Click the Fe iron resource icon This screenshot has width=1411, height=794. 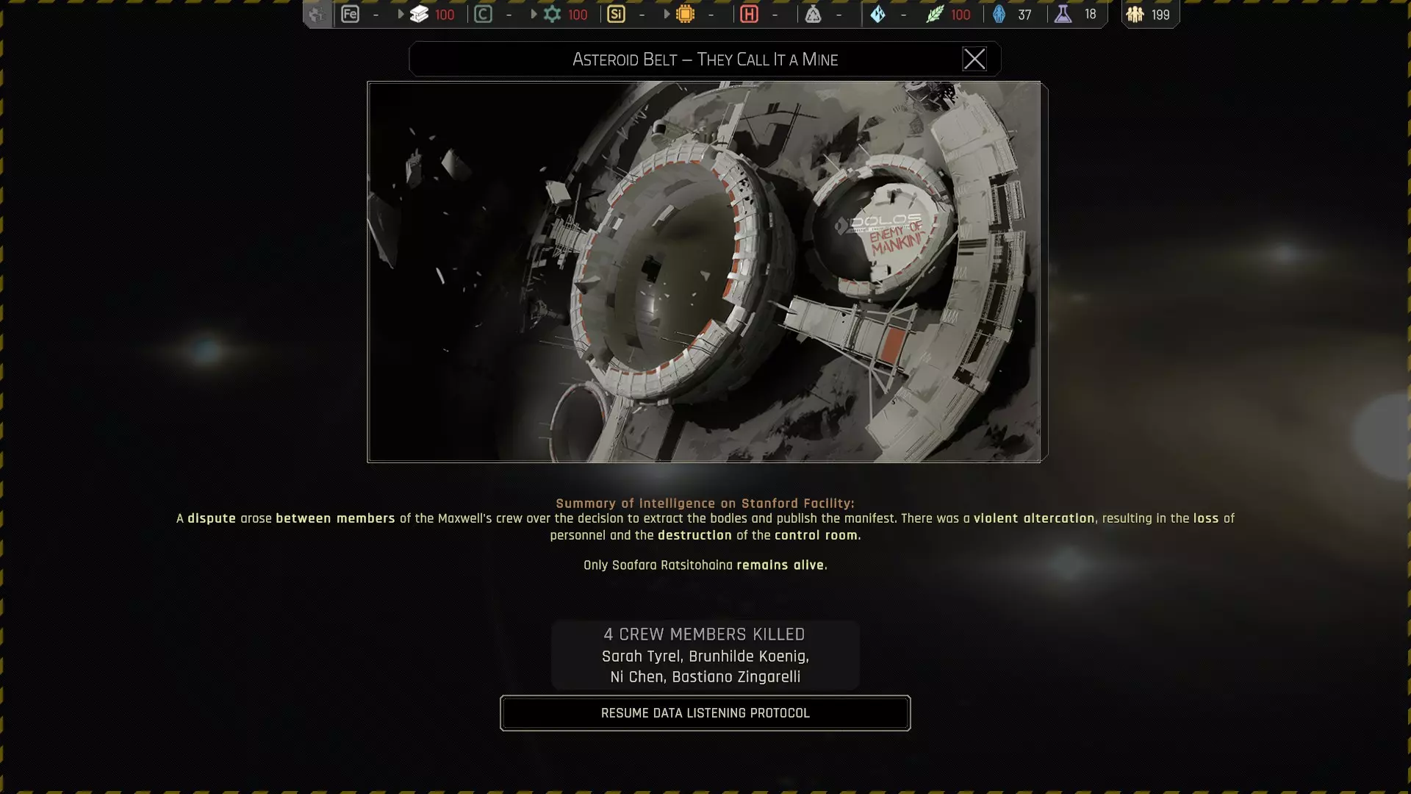[x=350, y=14]
